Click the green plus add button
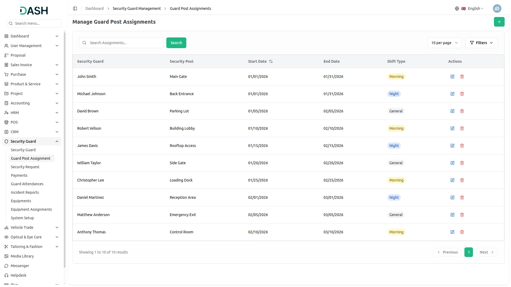511x287 pixels. pos(499,22)
